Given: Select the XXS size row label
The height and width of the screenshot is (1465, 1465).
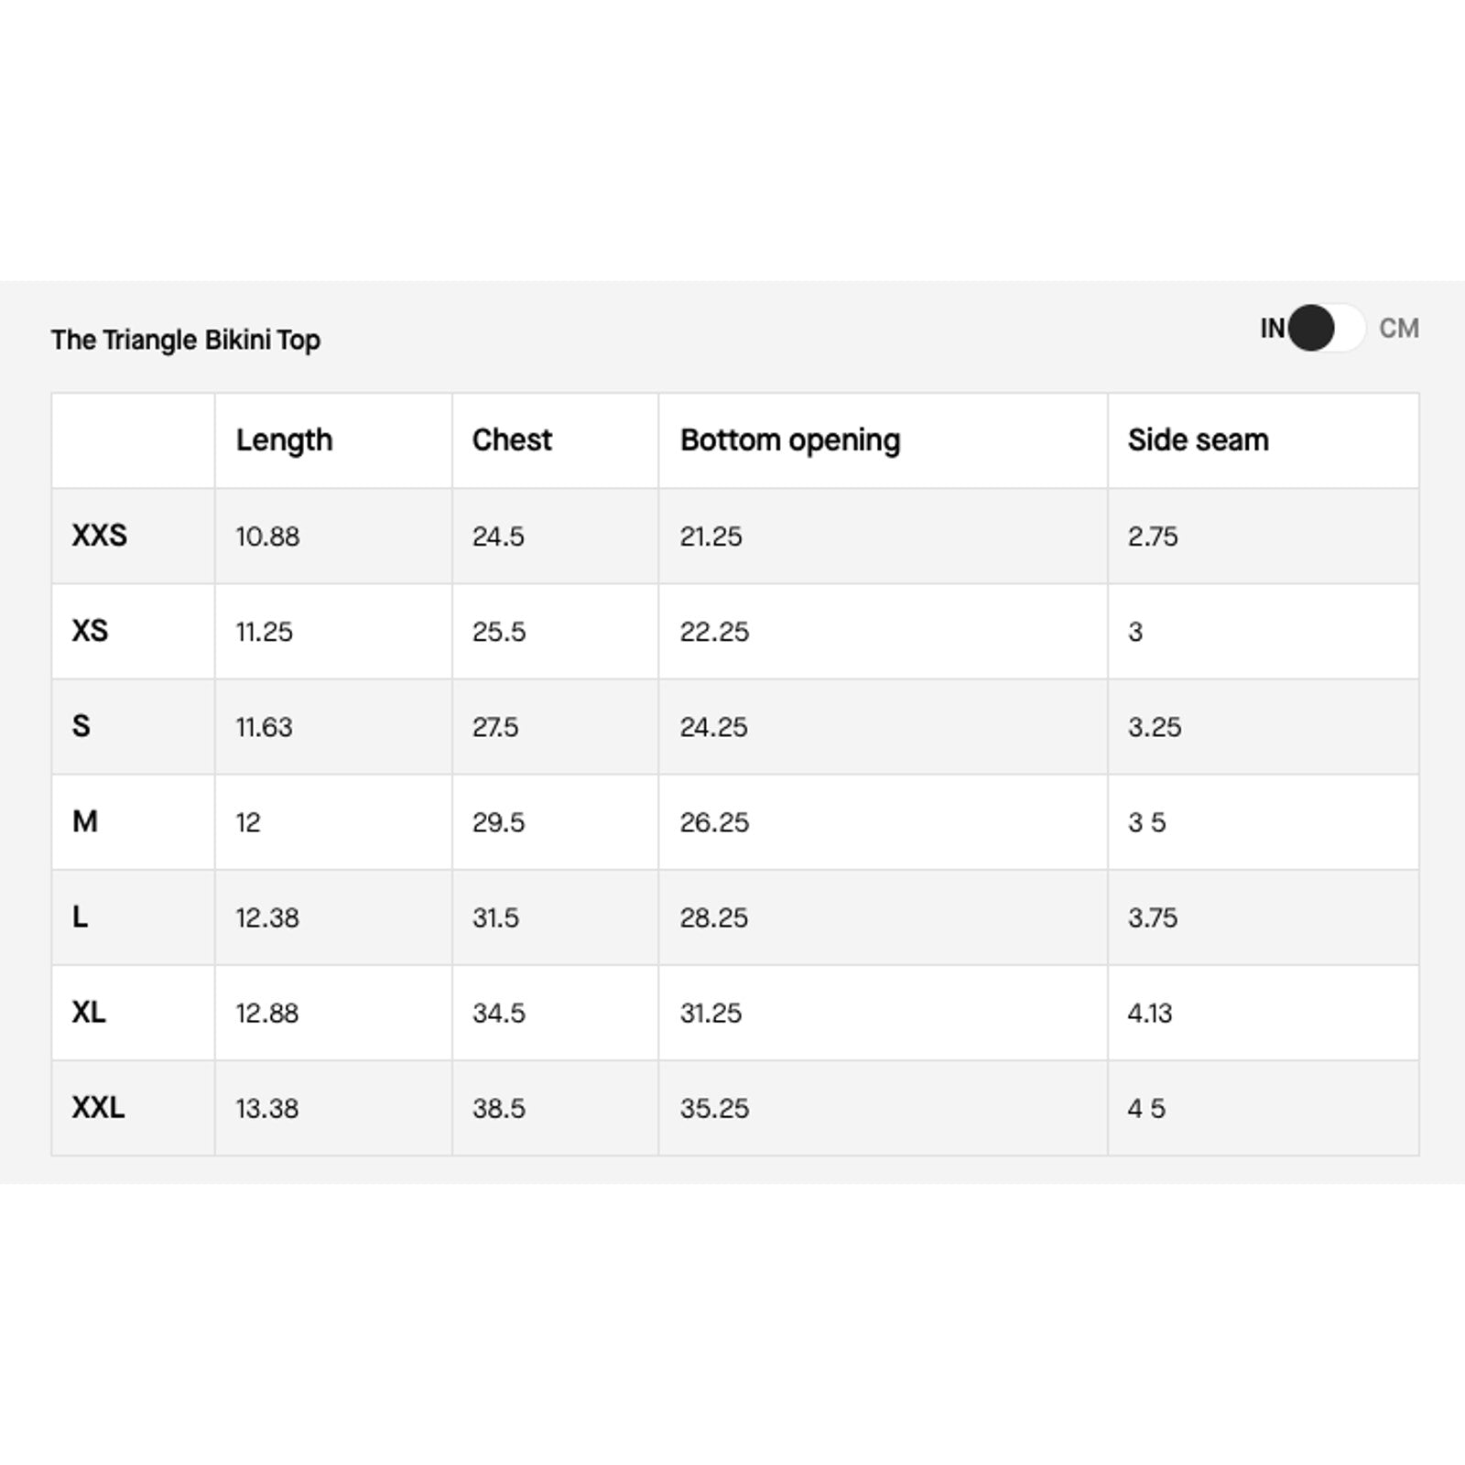Looking at the screenshot, I should tap(100, 536).
